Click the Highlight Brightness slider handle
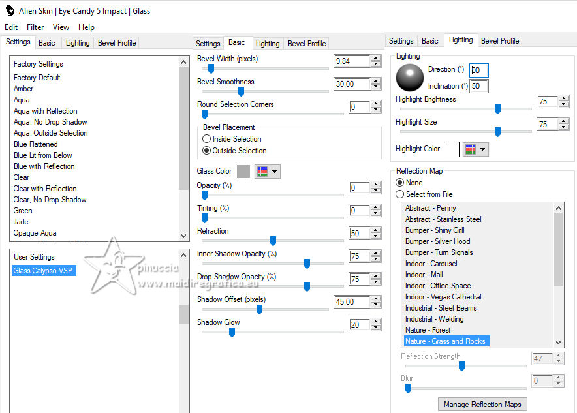Screen dimensions: 577x413 tap(497, 109)
